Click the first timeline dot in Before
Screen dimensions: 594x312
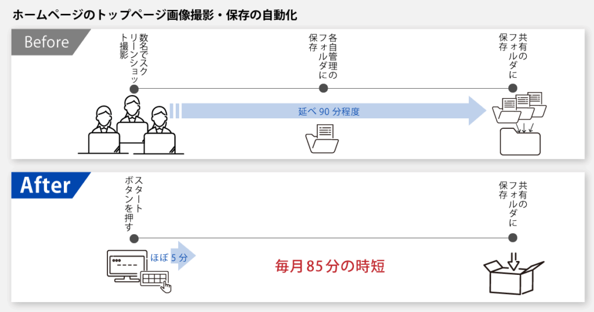click(x=134, y=89)
